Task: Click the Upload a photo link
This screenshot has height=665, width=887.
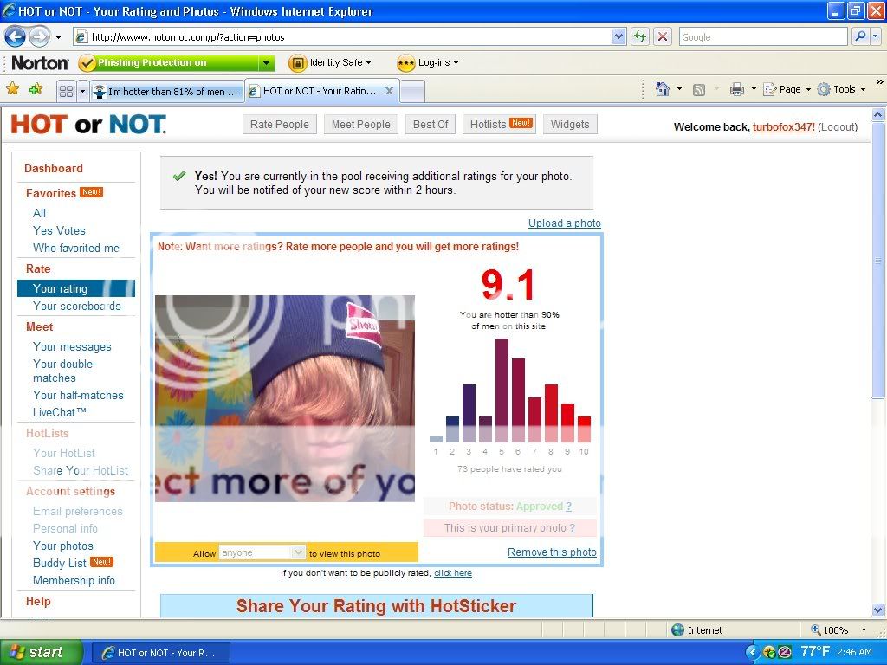Action: click(565, 223)
